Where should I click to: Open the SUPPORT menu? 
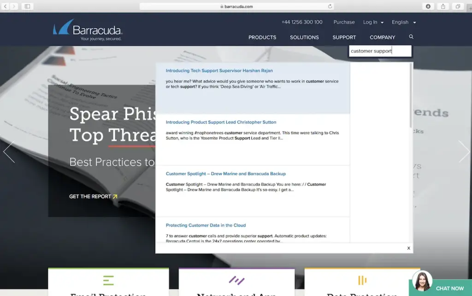click(x=344, y=37)
